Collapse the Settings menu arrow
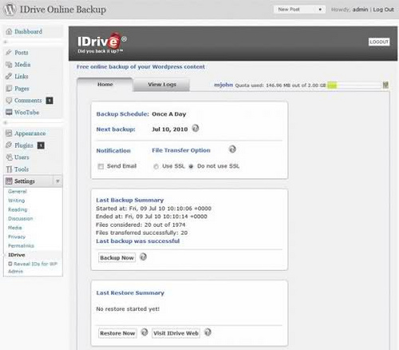The width and height of the screenshot is (399, 350). pos(57,181)
